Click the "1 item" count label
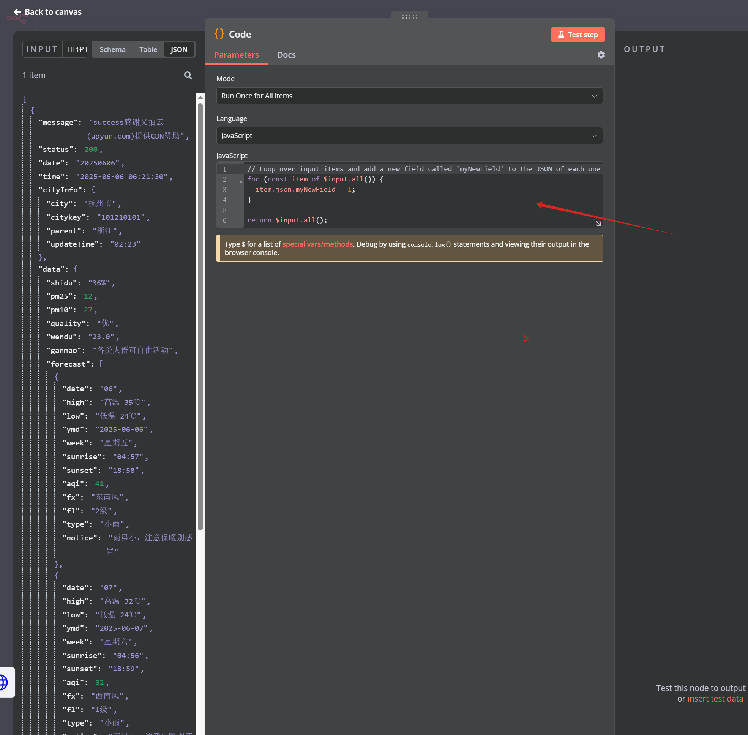This screenshot has width=748, height=735. (34, 75)
